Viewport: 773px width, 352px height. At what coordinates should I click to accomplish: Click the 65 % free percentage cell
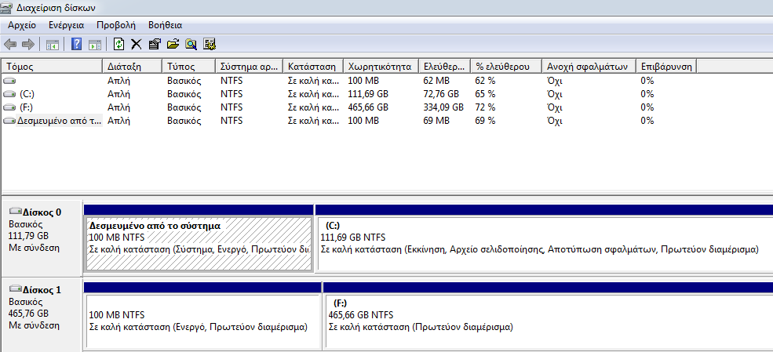[x=486, y=94]
